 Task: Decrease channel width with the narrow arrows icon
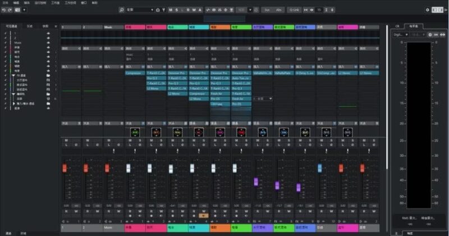(x=305, y=10)
